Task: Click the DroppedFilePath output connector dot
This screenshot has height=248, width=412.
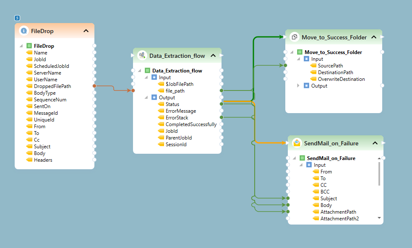Action: [94, 86]
